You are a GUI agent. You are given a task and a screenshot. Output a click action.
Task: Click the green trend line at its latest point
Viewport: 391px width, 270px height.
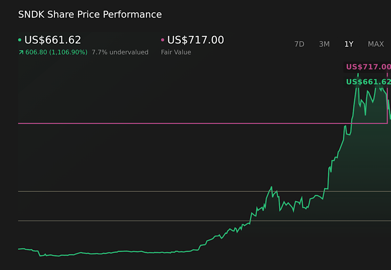[x=389, y=118]
